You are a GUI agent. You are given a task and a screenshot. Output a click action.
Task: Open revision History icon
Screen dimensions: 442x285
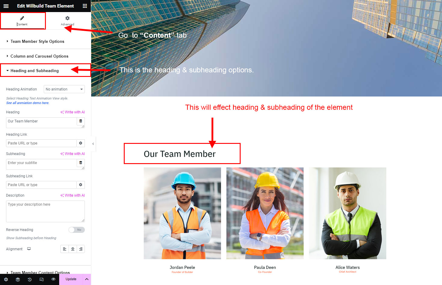point(30,279)
